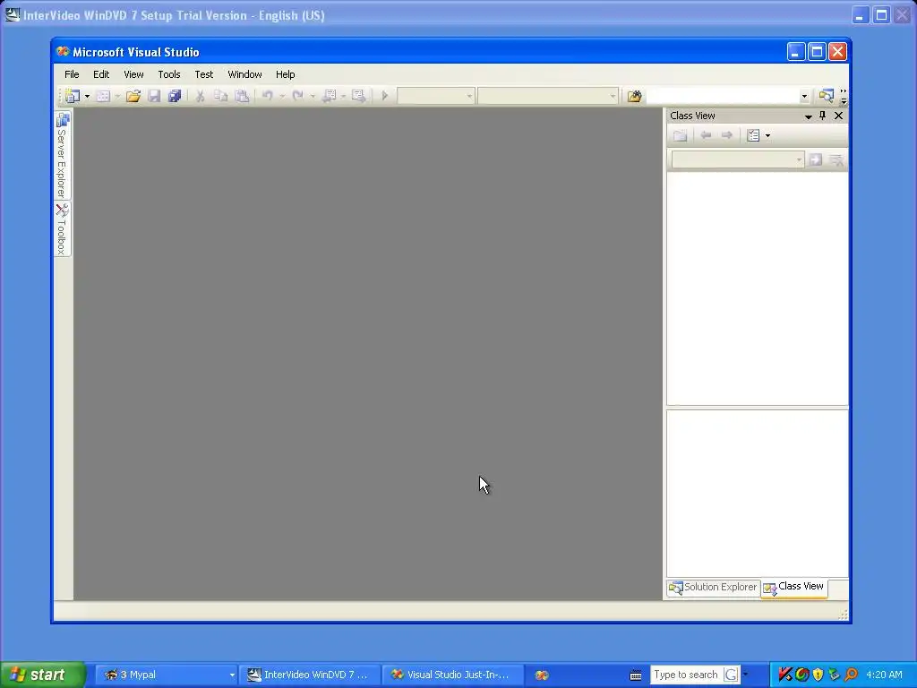
Task: Click the Find in Files icon
Action: 635,96
